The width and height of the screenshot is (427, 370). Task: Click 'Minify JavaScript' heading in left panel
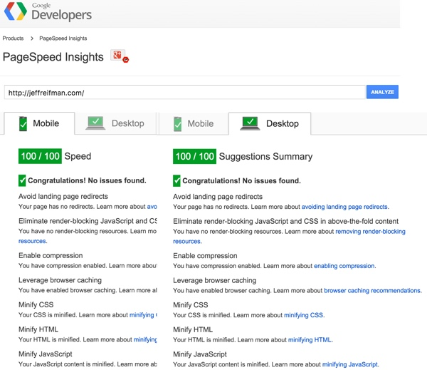point(46,354)
